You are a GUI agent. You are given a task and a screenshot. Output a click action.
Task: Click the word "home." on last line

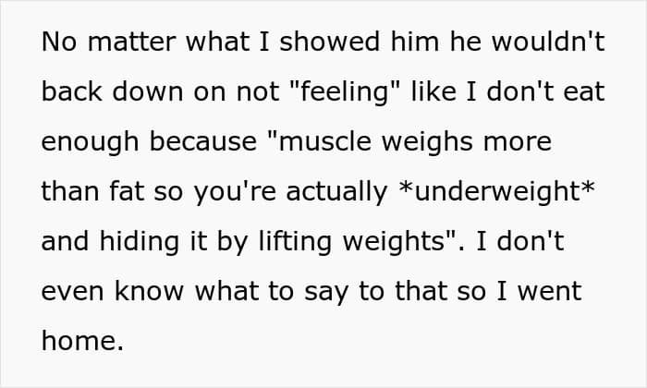[82, 341]
